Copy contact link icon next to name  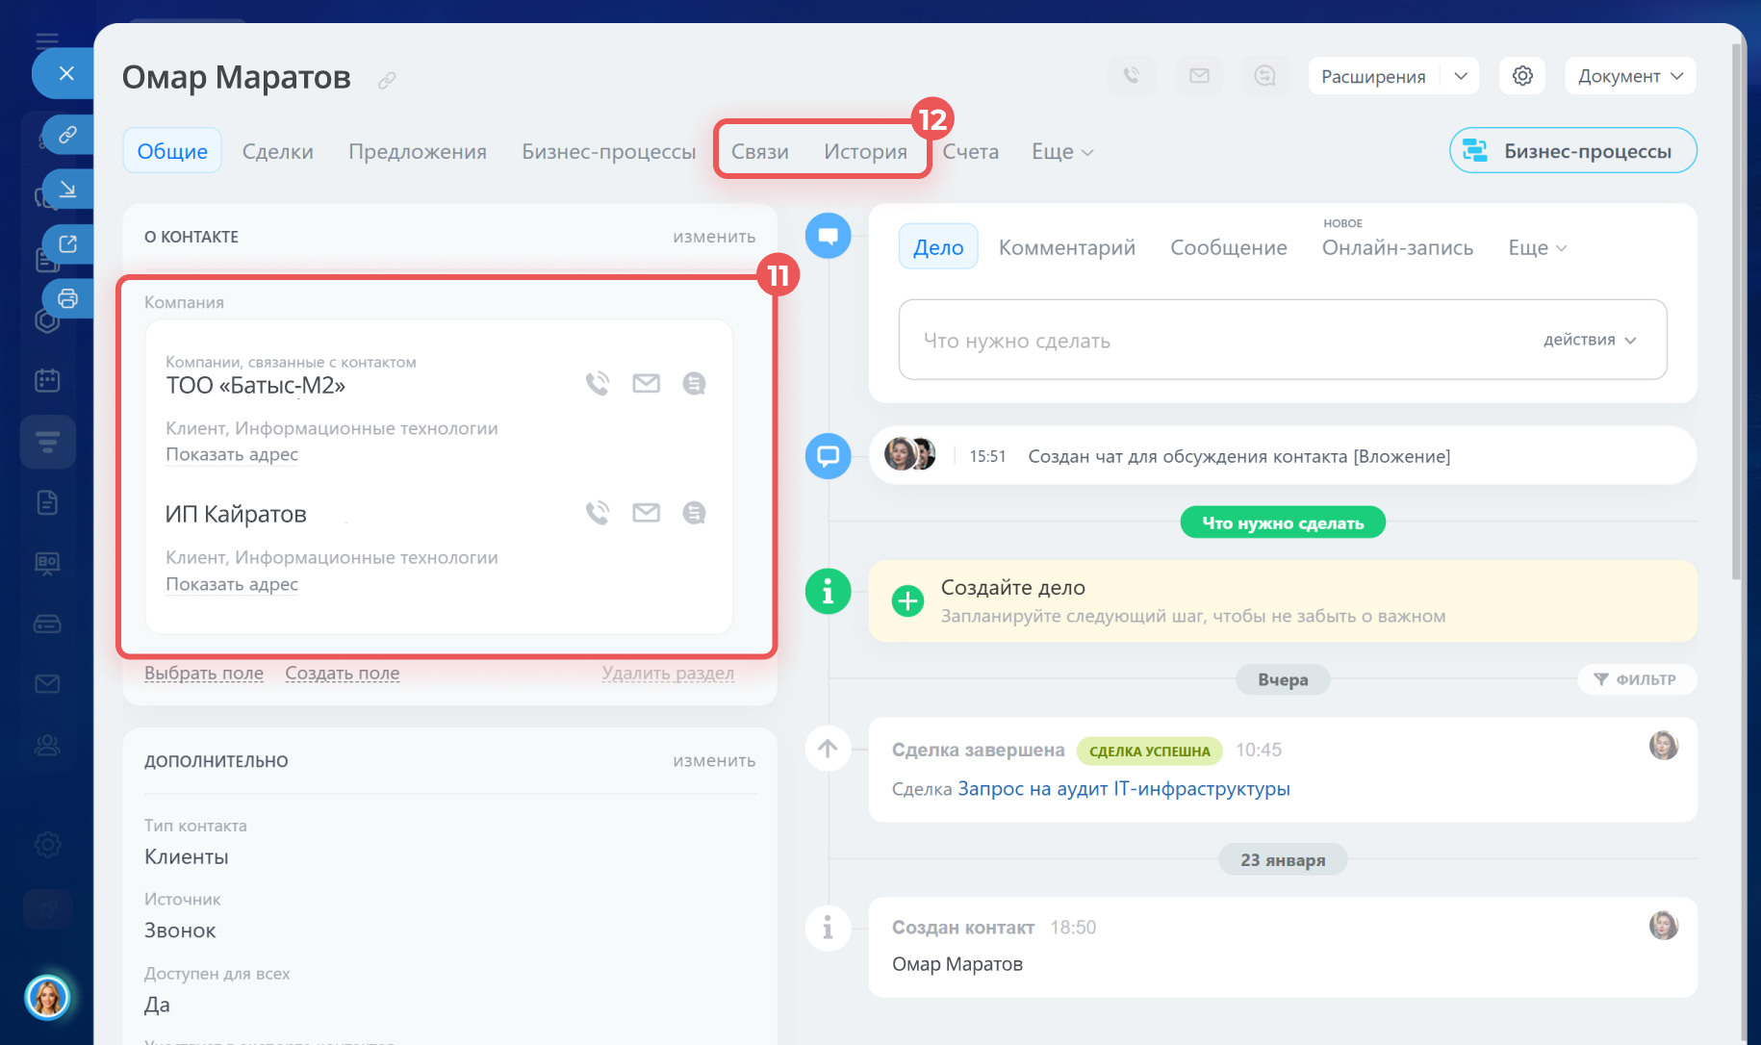point(387,80)
